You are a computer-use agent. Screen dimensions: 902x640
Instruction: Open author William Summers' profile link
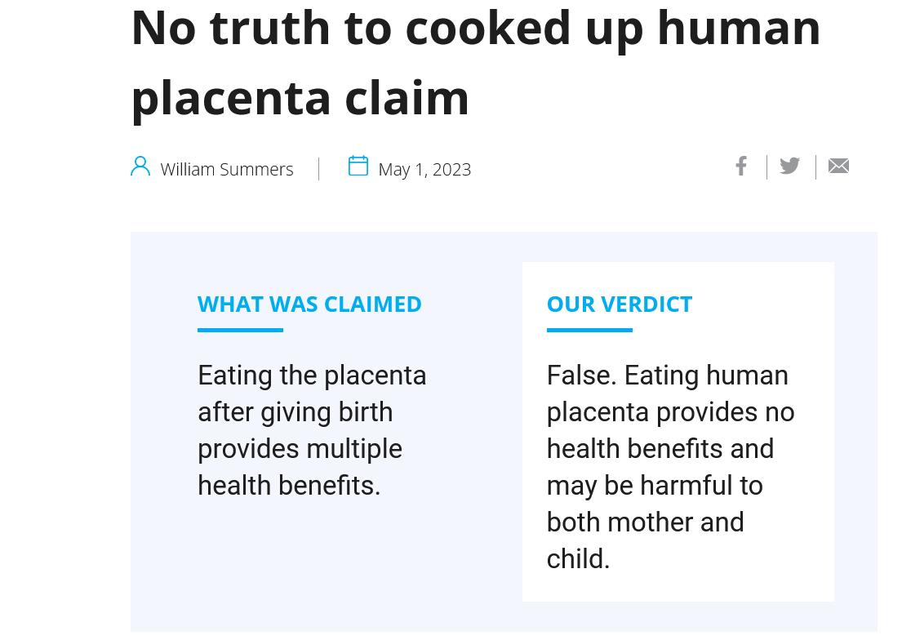[227, 169]
